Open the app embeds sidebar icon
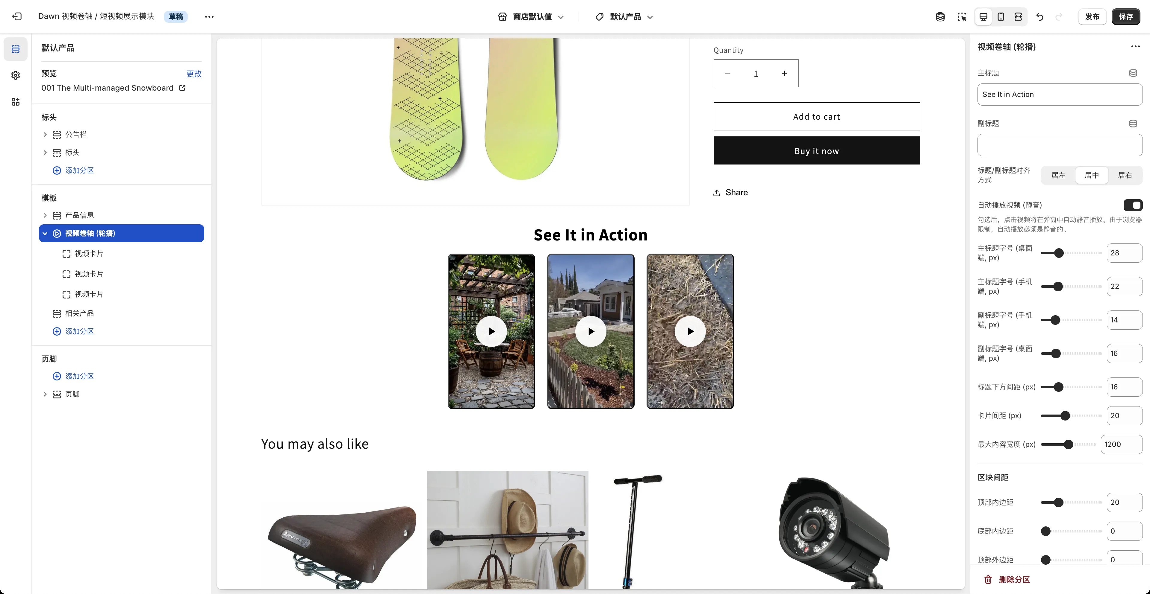This screenshot has width=1150, height=594. pos(16,102)
